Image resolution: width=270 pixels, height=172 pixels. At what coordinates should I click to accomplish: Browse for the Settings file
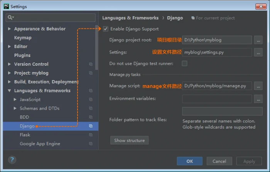point(258,52)
